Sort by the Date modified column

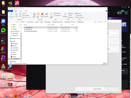(53, 25)
